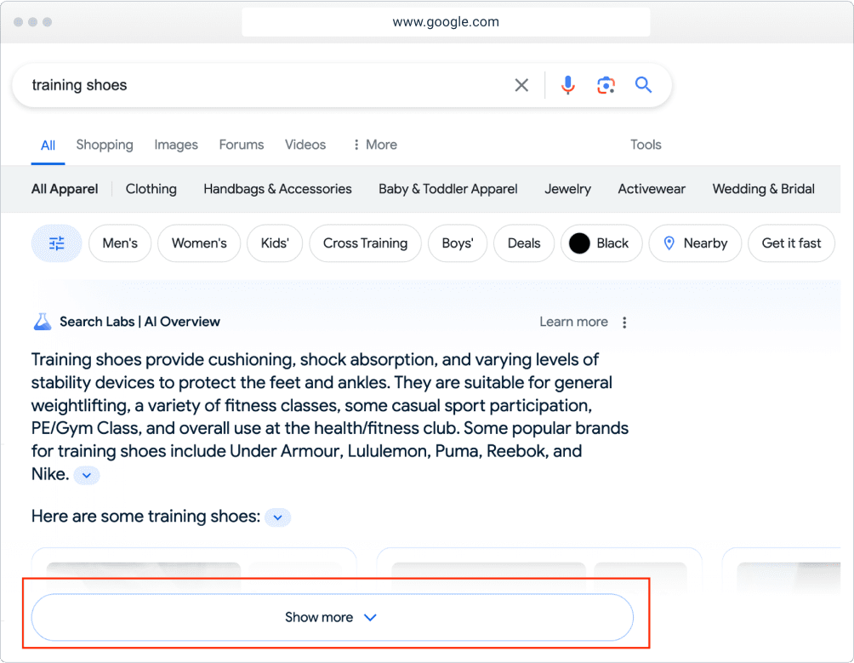Expand the chevron after "Nike."
The image size is (854, 663).
(x=87, y=476)
